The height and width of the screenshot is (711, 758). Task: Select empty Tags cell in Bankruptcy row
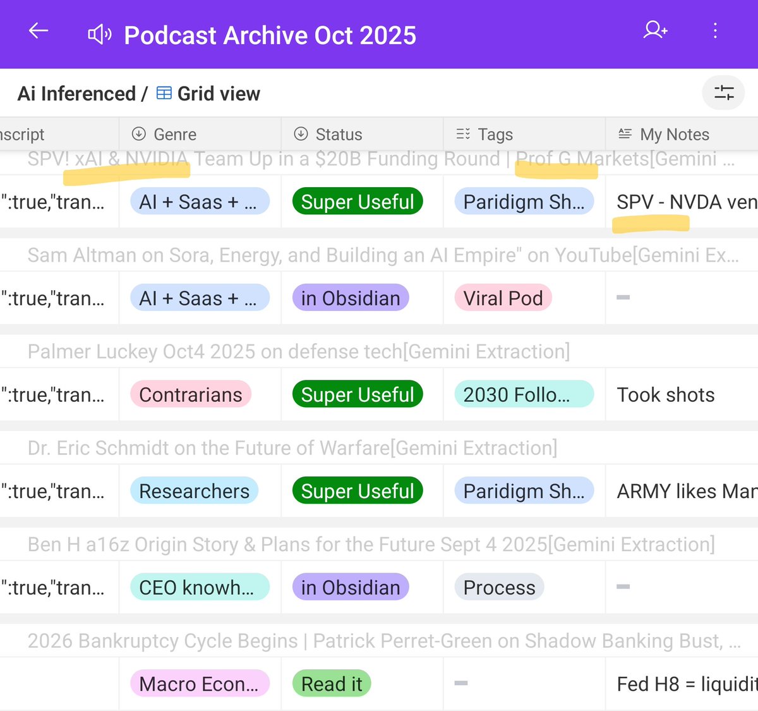tap(525, 683)
